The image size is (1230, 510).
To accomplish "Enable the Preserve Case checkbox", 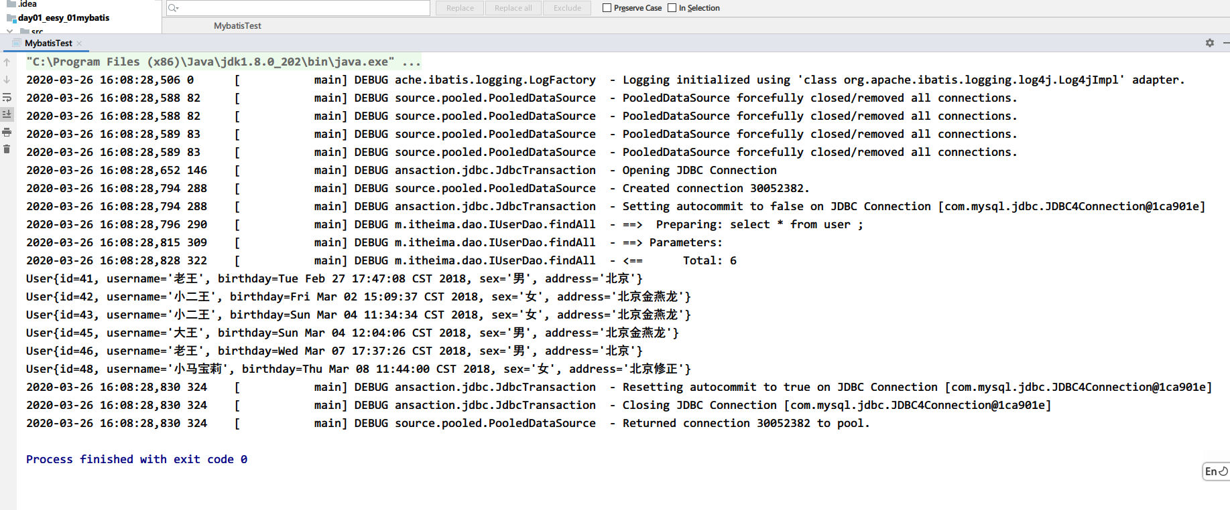I will (x=607, y=8).
